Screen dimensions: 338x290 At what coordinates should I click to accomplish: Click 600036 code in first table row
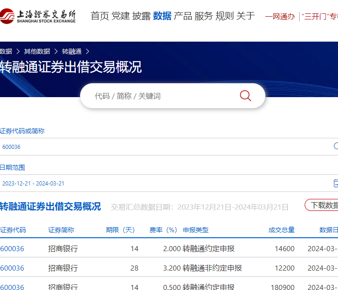12,249
